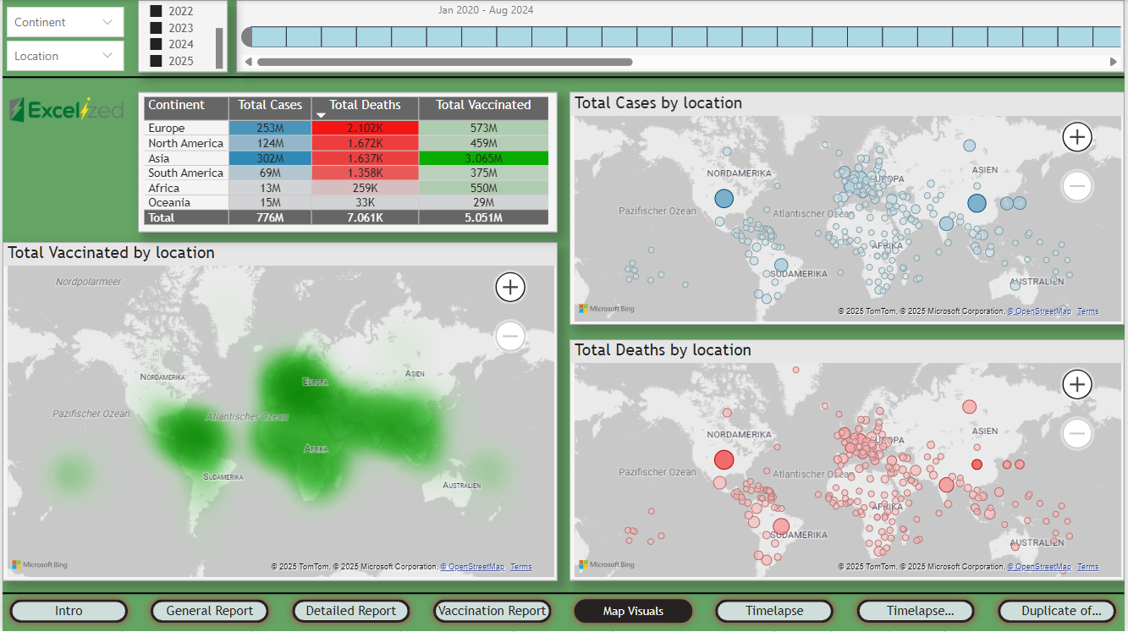This screenshot has height=632, width=1128.
Task: Click the year list vertical scrollbar
Action: tap(220, 48)
